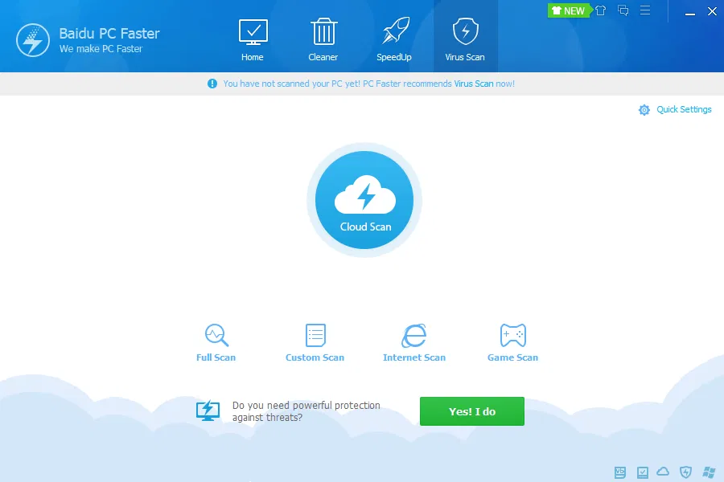Open the SpeedUp rocket tab
This screenshot has height=482, width=724.
coord(394,40)
